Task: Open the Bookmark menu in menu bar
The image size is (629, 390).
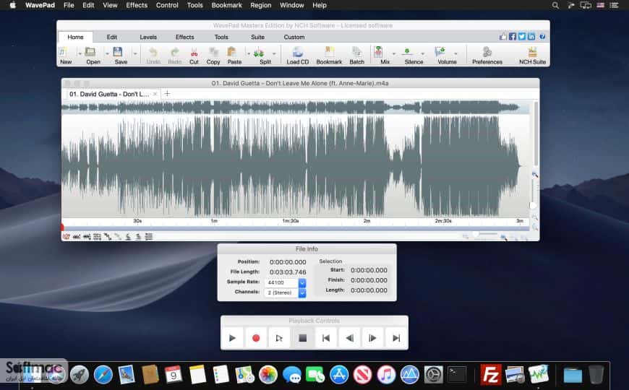Action: [x=226, y=5]
